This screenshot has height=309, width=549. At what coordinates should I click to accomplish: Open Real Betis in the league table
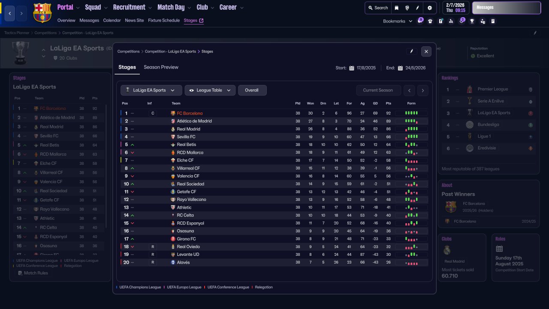(187, 145)
